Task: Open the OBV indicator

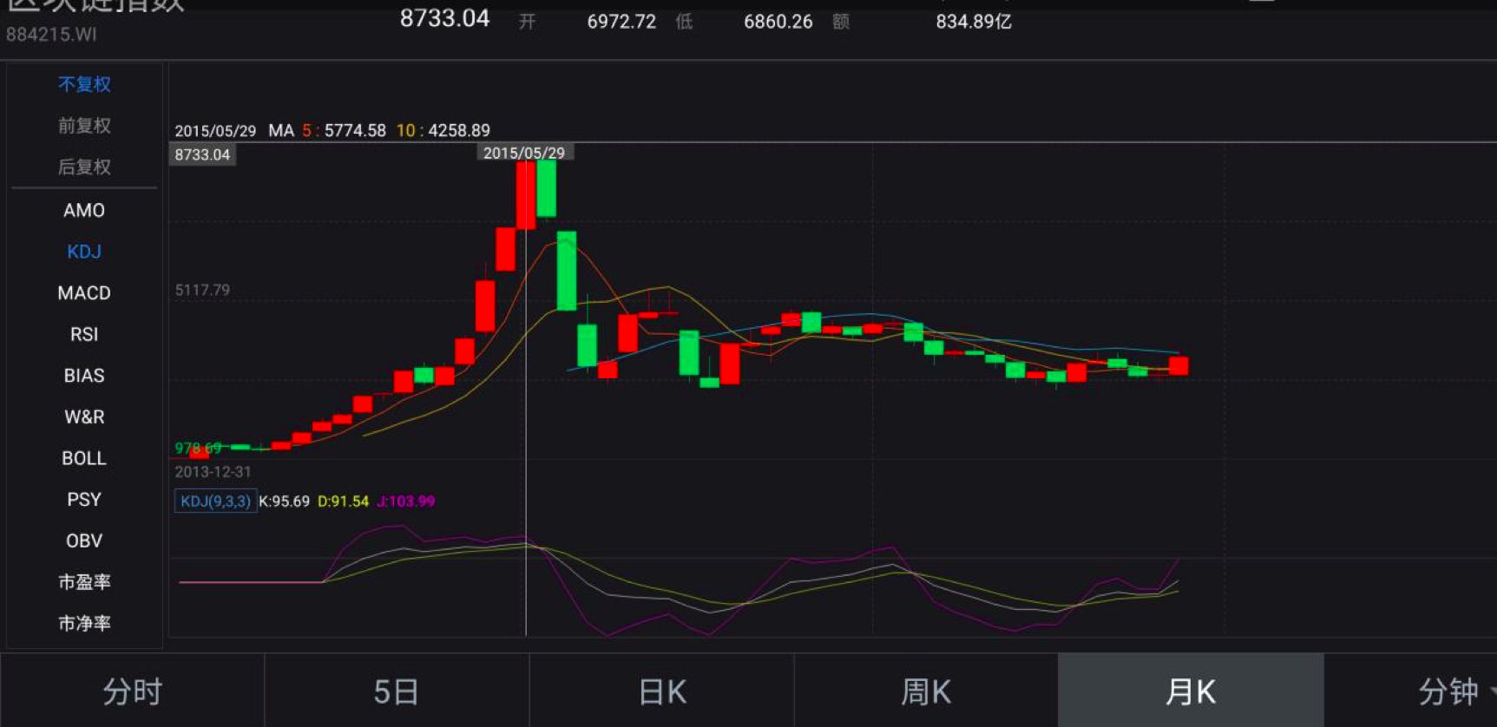Action: 84,540
